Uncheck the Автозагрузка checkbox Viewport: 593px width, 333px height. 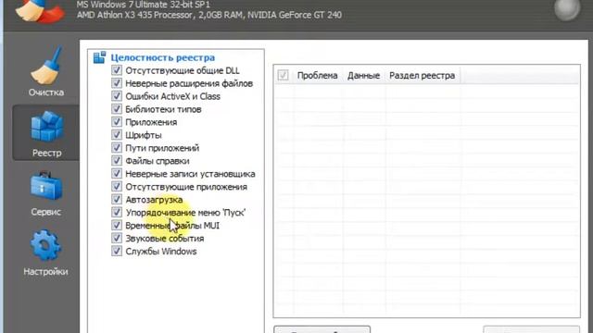(117, 200)
